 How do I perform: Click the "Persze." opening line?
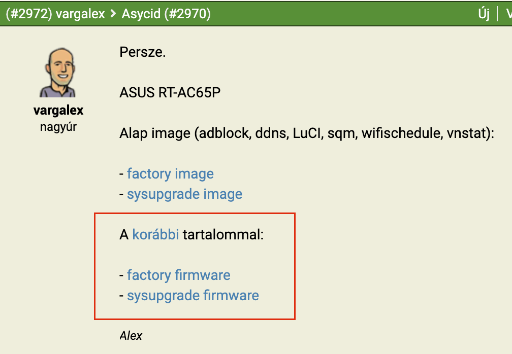point(142,52)
